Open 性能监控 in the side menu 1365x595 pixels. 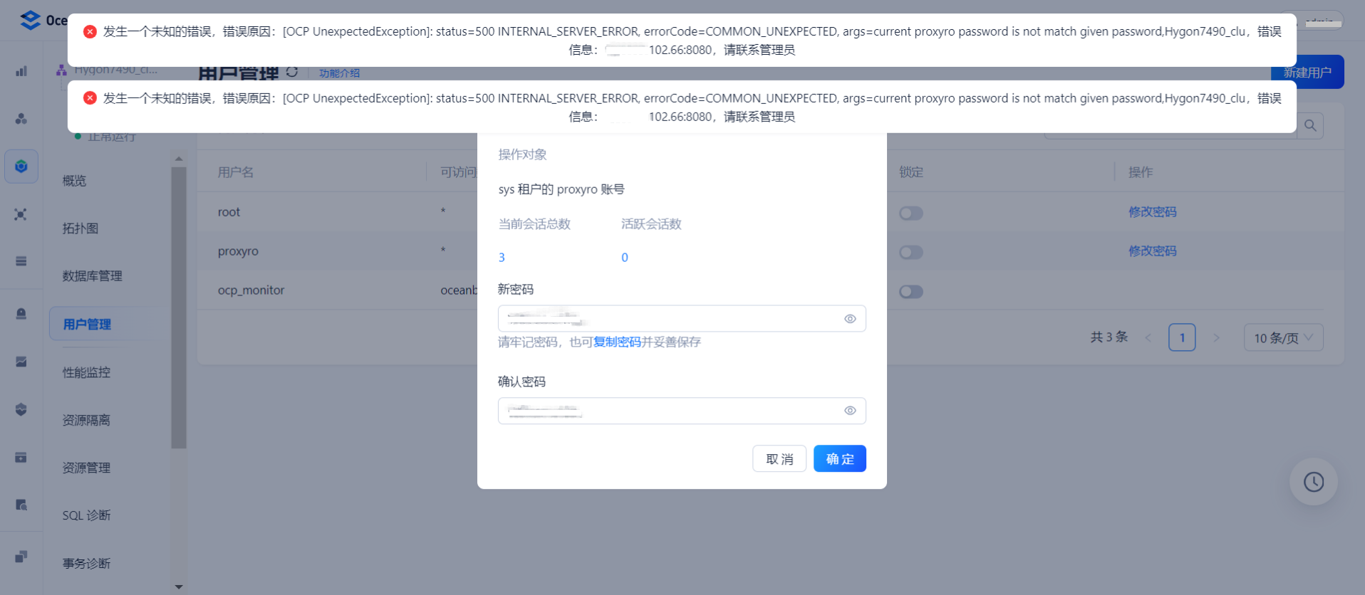pos(86,372)
